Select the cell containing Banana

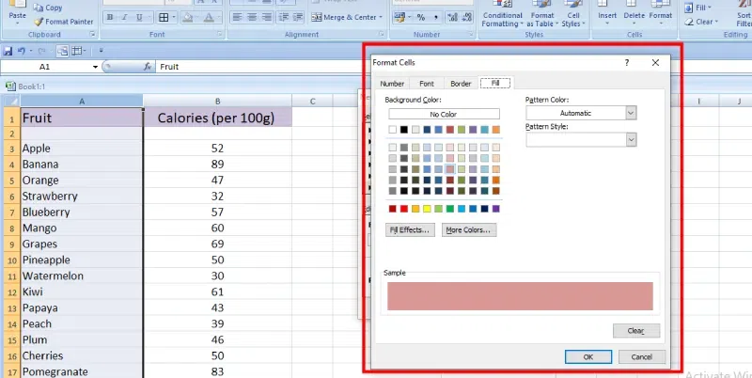tap(82, 164)
